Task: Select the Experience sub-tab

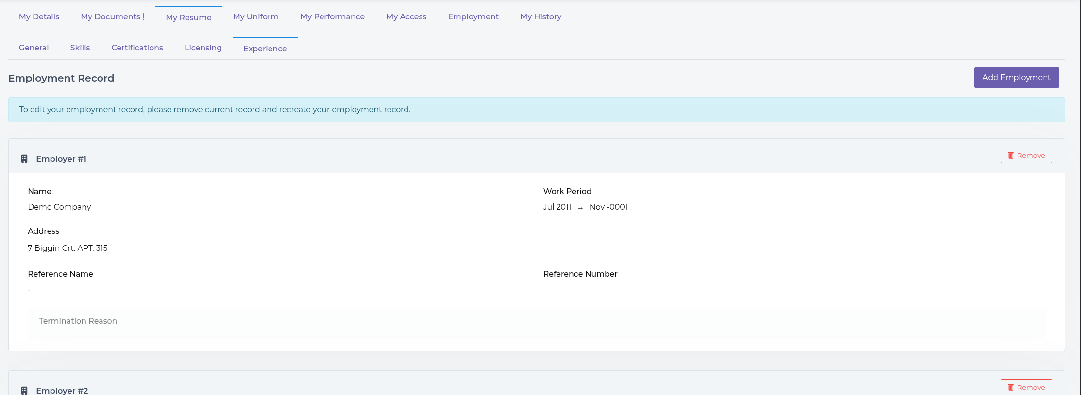Action: pos(265,49)
